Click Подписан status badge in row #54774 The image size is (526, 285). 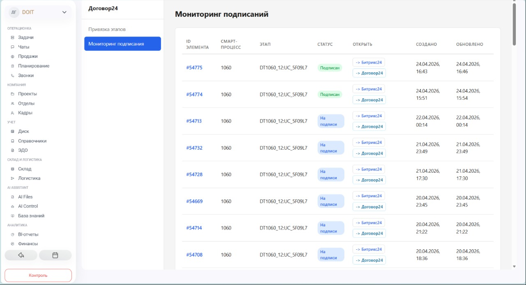tap(330, 94)
